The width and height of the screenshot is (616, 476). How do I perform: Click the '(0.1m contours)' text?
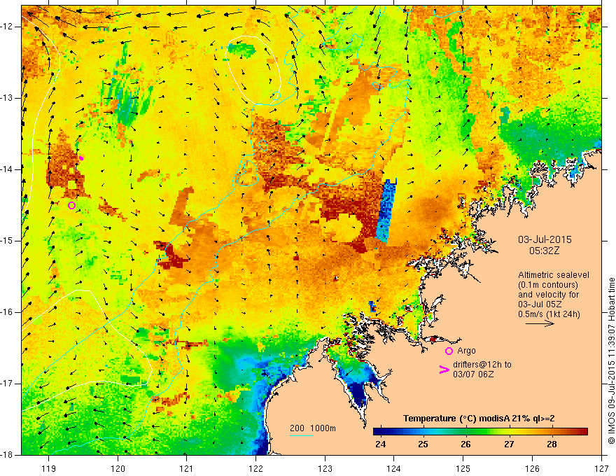click(548, 285)
